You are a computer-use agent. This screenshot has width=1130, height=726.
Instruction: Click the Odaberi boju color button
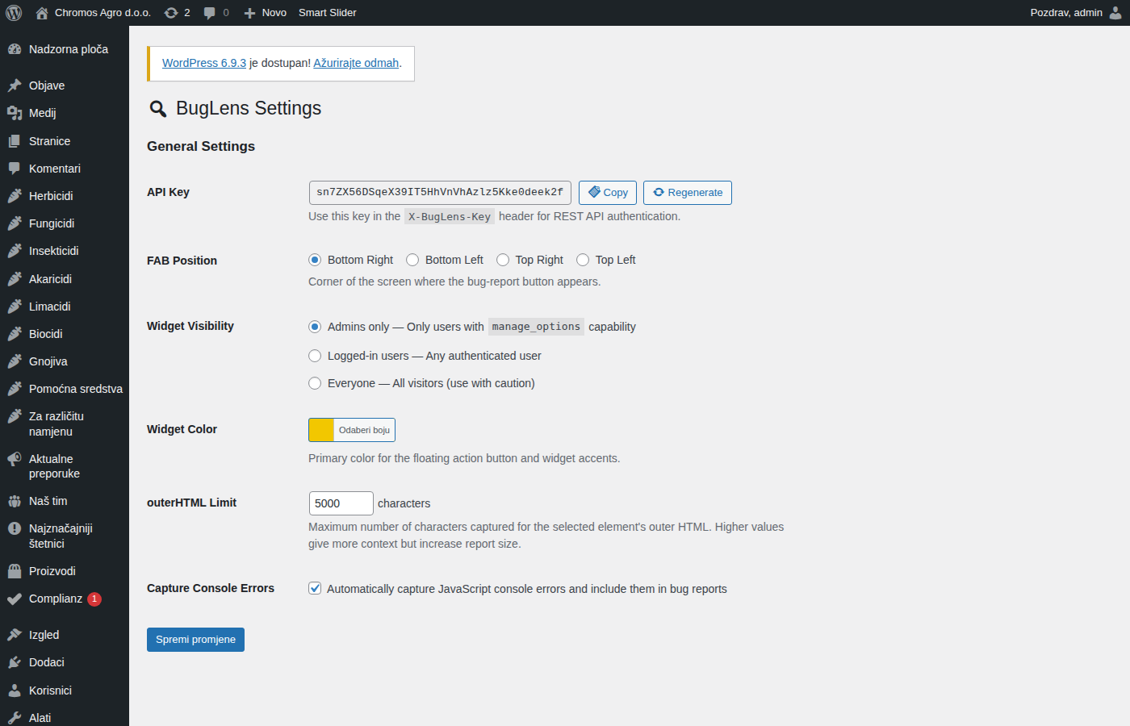(364, 430)
